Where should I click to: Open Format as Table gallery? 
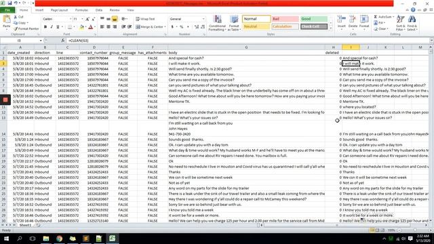point(234,23)
